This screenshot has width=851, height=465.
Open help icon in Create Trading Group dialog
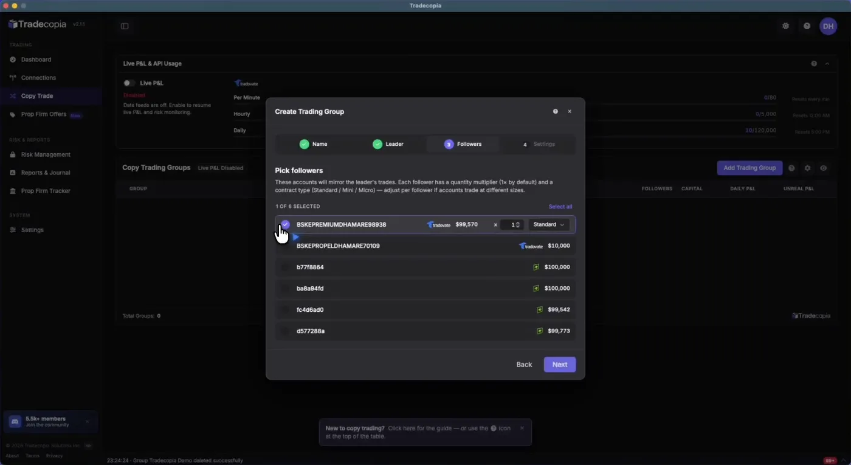[x=555, y=112]
